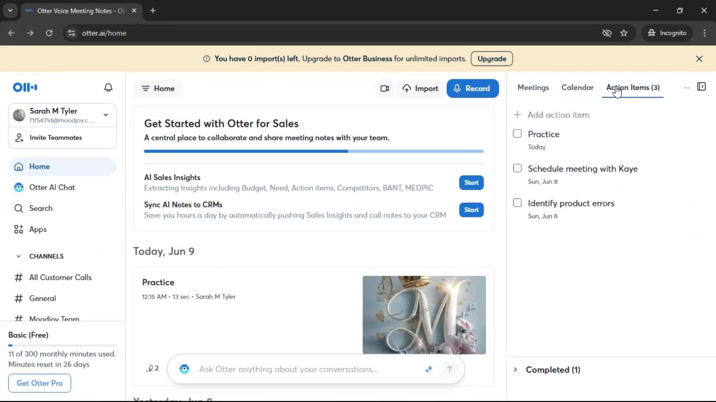Open notifications bell
This screenshot has height=402, width=716.
pyautogui.click(x=108, y=87)
